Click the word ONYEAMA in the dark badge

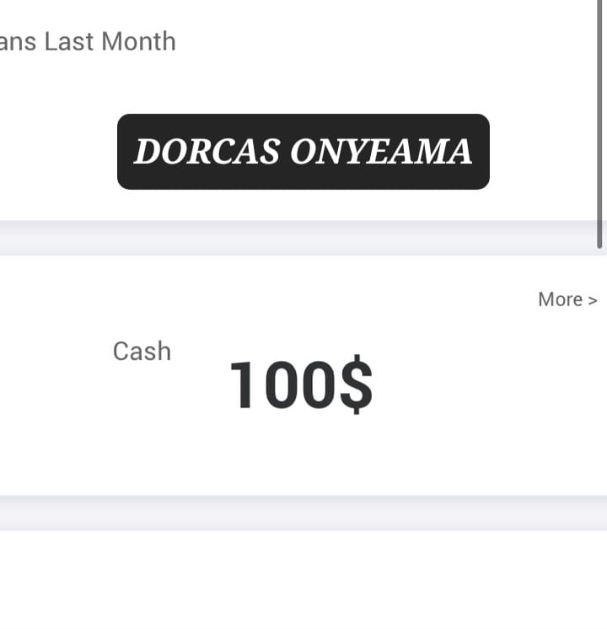tap(381, 152)
